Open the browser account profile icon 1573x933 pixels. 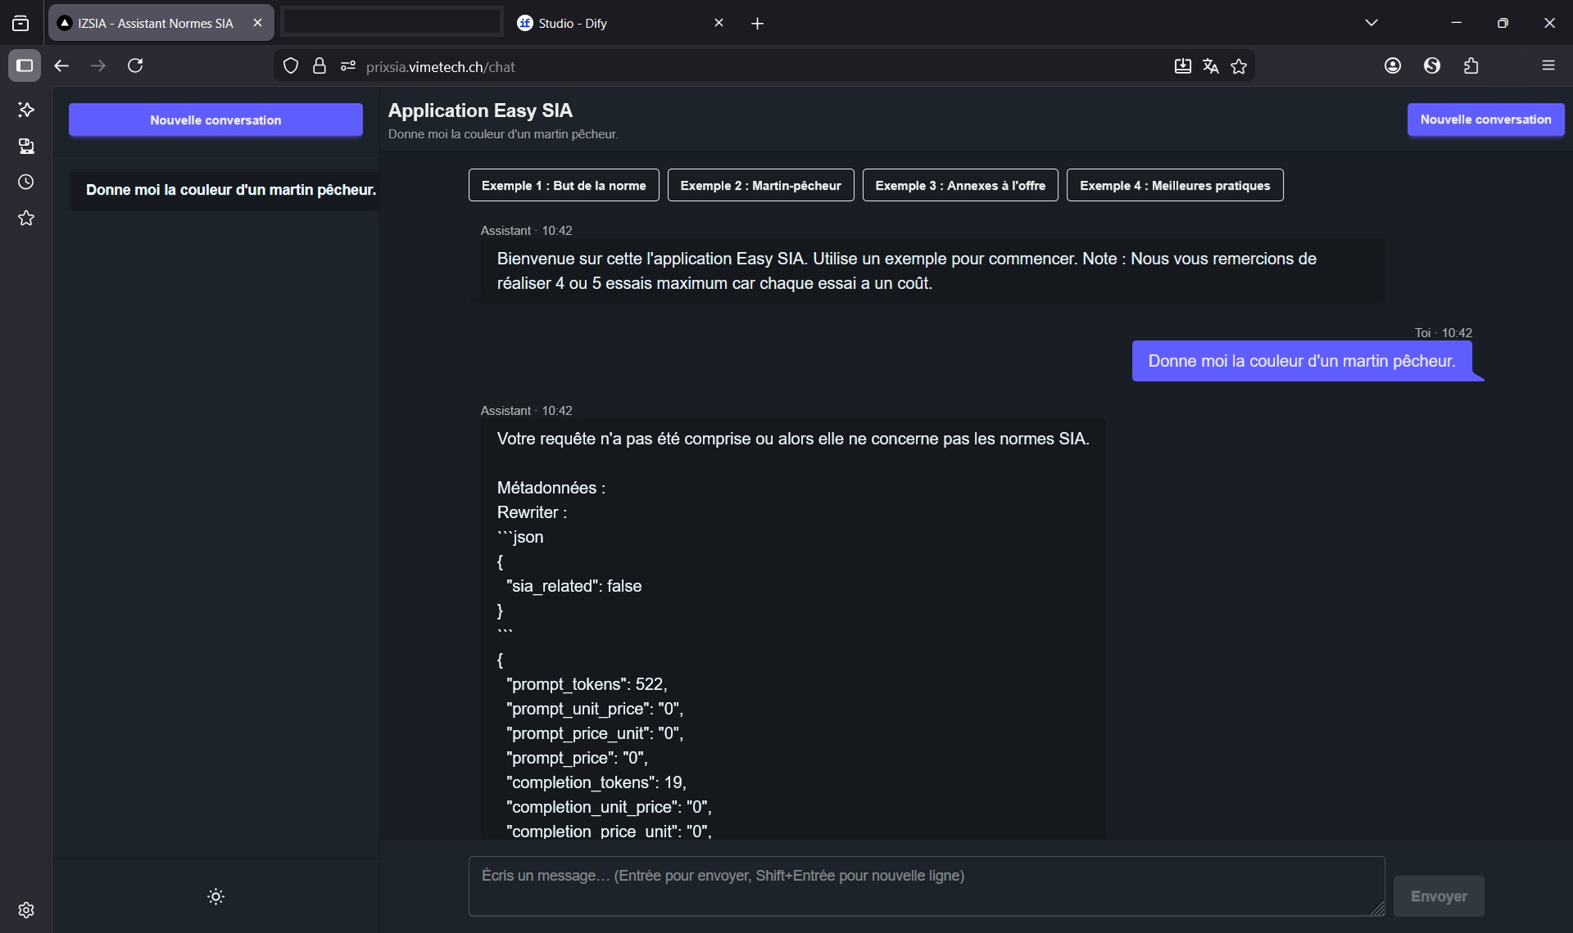(1393, 66)
